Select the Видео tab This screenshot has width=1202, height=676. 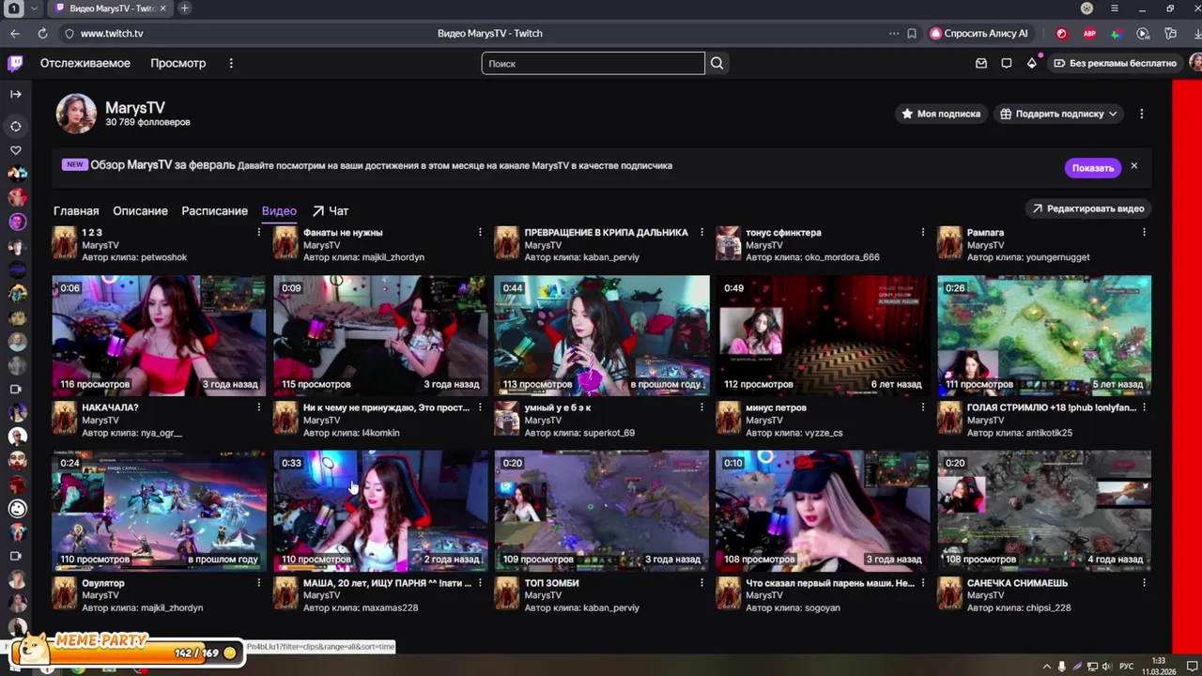[x=279, y=211]
